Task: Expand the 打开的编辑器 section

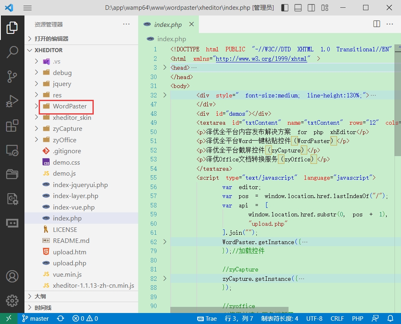Action: point(51,39)
